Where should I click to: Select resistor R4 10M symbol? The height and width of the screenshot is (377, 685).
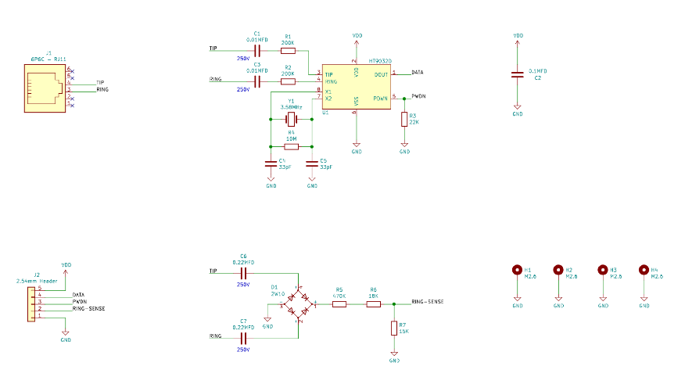(291, 146)
